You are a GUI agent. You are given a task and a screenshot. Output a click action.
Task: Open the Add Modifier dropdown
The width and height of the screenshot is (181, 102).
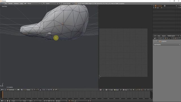click(x=167, y=45)
